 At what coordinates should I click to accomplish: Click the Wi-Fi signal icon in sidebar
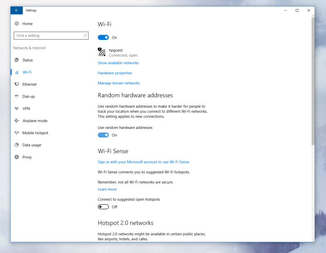click(17, 72)
